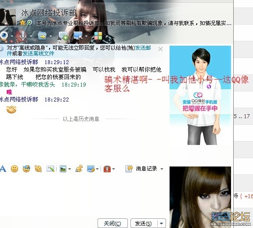Image resolution: width=253 pixels, height=228 pixels.
Task: Click the remote desktop assistance icon
Action: (78, 36)
